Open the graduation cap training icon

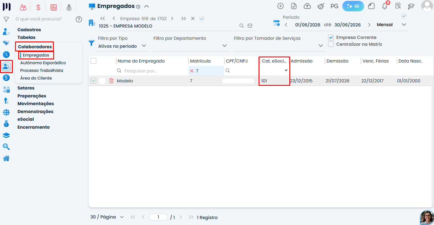(411, 6)
